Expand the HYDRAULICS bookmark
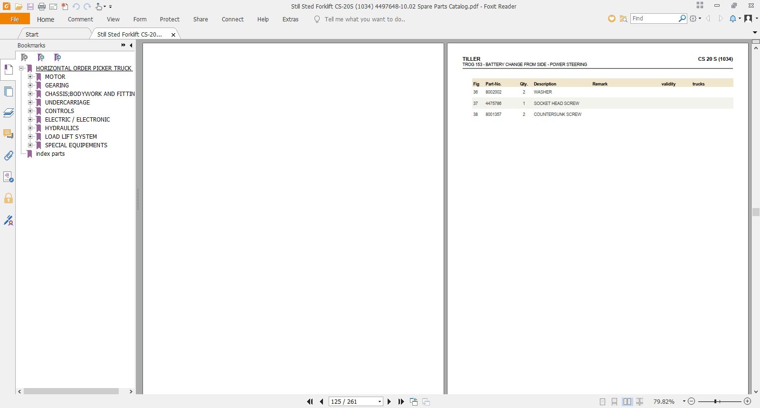The image size is (760, 408). pos(30,128)
